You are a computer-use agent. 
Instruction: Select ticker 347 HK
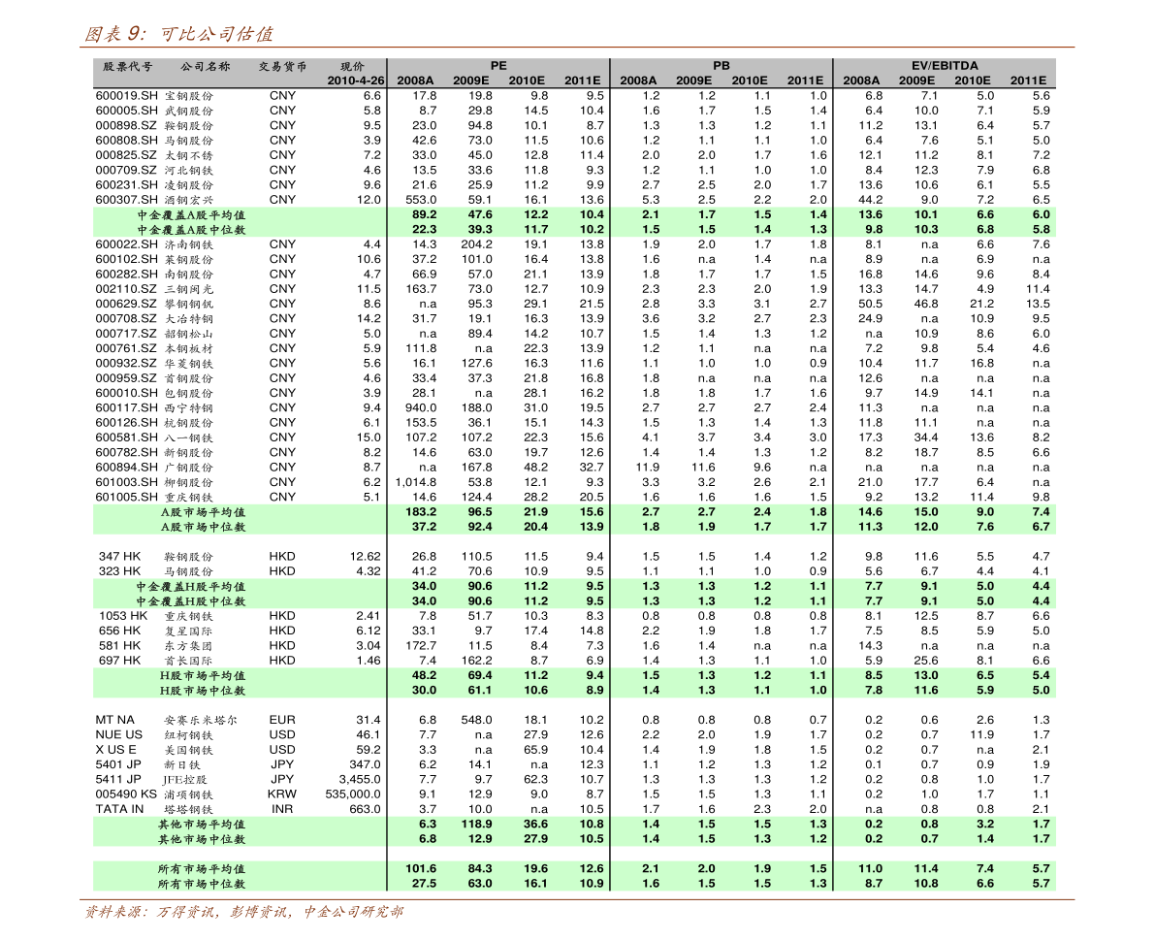tap(119, 556)
